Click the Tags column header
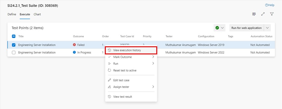This screenshot has height=109, width=282. [x=230, y=36]
